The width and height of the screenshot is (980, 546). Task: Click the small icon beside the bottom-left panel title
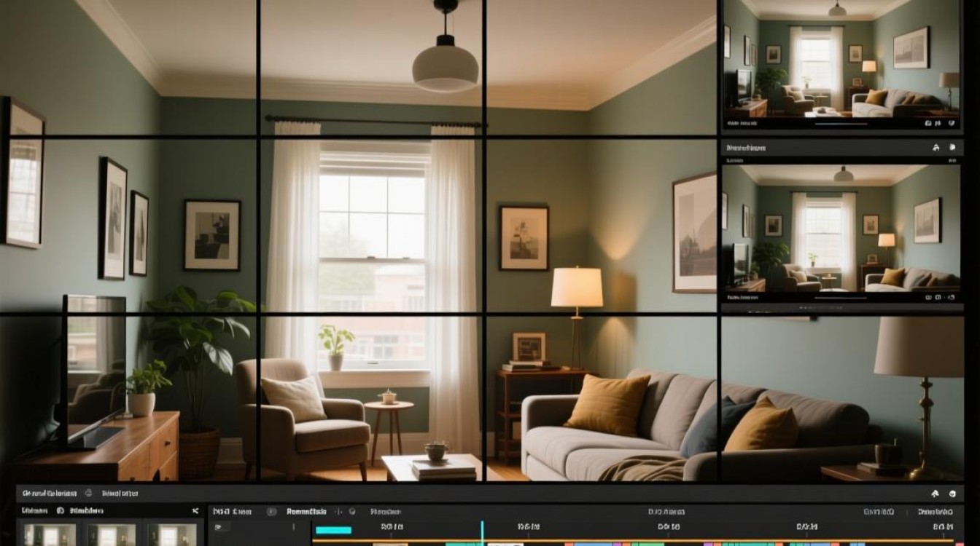pos(88,494)
